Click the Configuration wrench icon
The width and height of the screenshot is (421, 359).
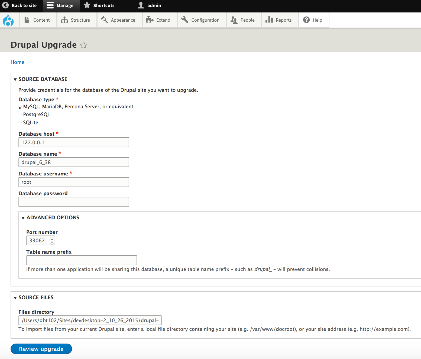coord(185,19)
